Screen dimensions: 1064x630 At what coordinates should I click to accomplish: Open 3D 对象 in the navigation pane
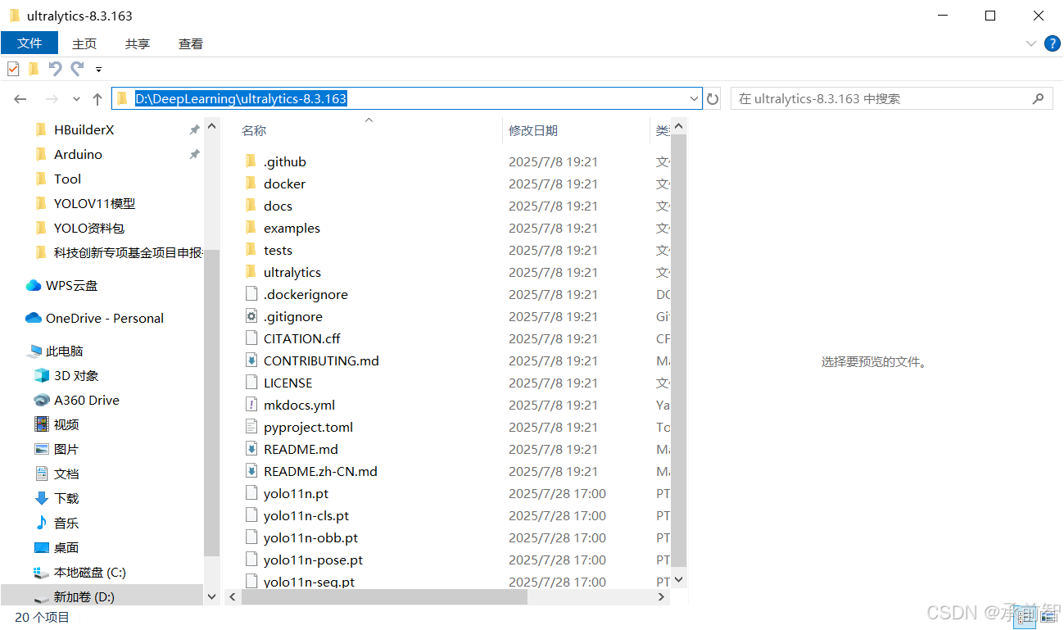tap(76, 375)
